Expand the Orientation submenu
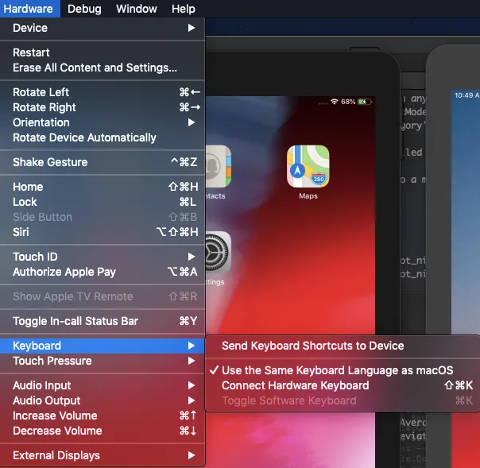480x468 pixels. 103,122
